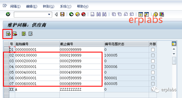Click the 截止编号 column header

click(82, 44)
